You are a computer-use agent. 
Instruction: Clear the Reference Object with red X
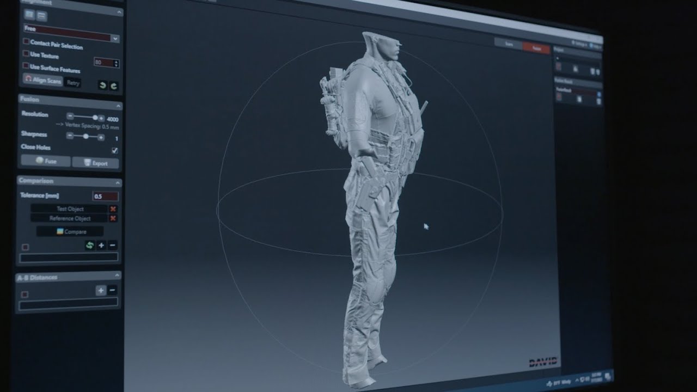113,218
